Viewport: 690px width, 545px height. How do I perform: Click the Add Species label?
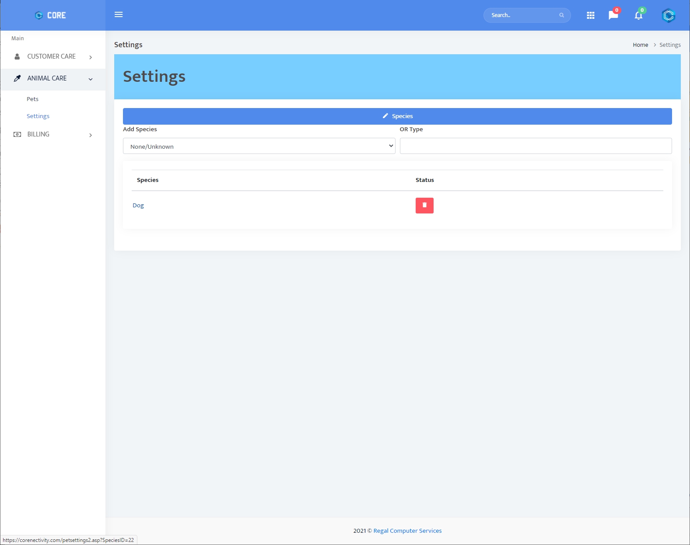pyautogui.click(x=140, y=129)
